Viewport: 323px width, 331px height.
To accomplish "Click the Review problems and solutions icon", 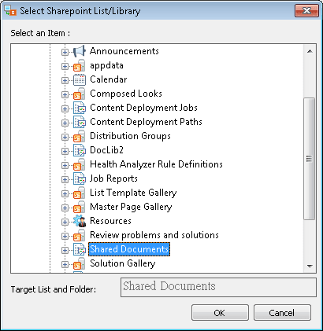I will (80, 235).
